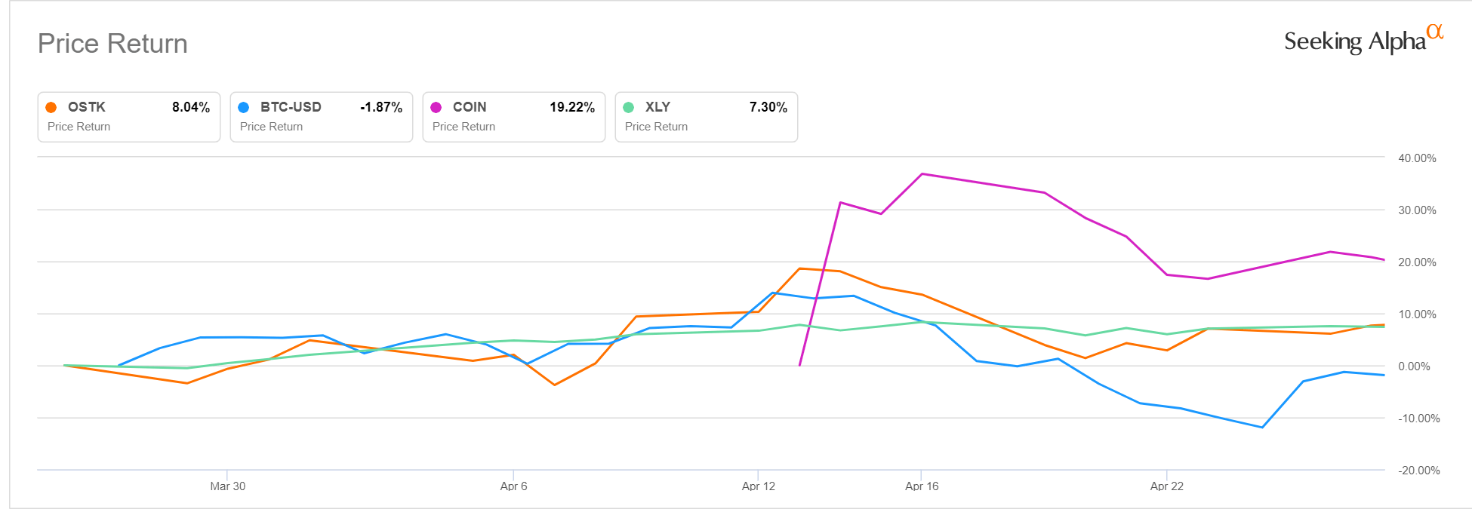Select the Apr 12 date tick

click(758, 486)
